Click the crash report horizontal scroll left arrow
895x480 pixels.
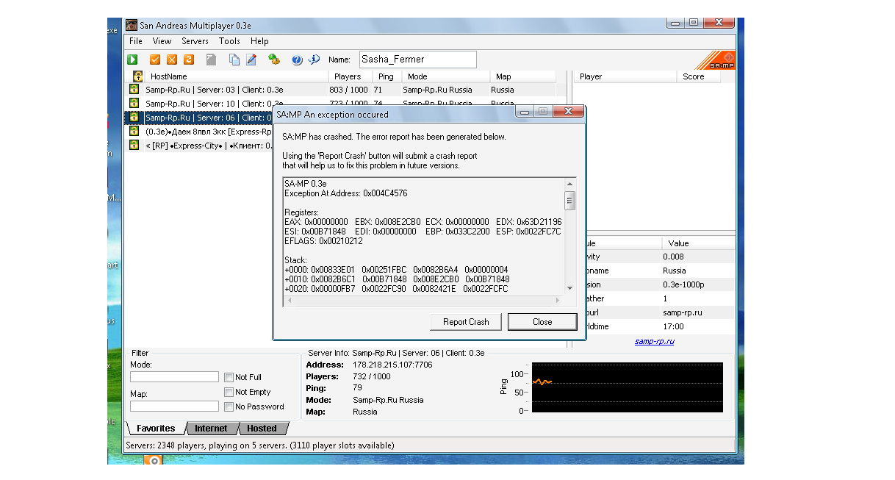[289, 300]
